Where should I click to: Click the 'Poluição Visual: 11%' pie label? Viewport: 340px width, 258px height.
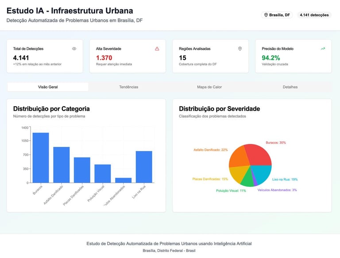[x=231, y=191]
